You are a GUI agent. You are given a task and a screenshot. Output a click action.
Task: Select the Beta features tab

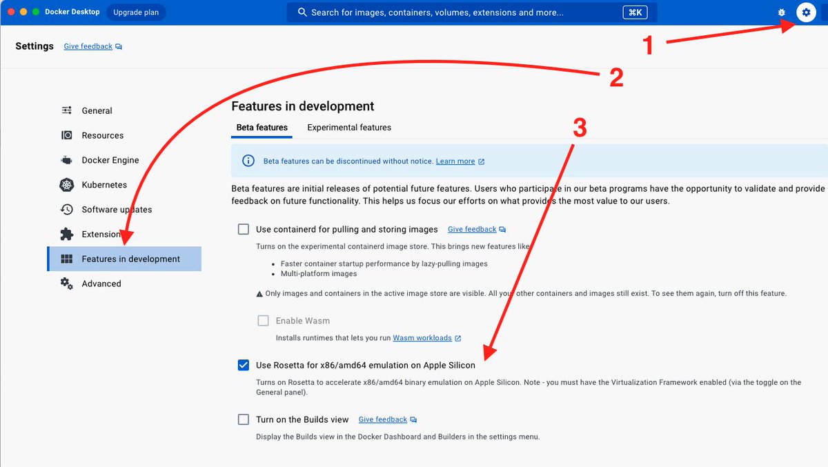pos(262,128)
